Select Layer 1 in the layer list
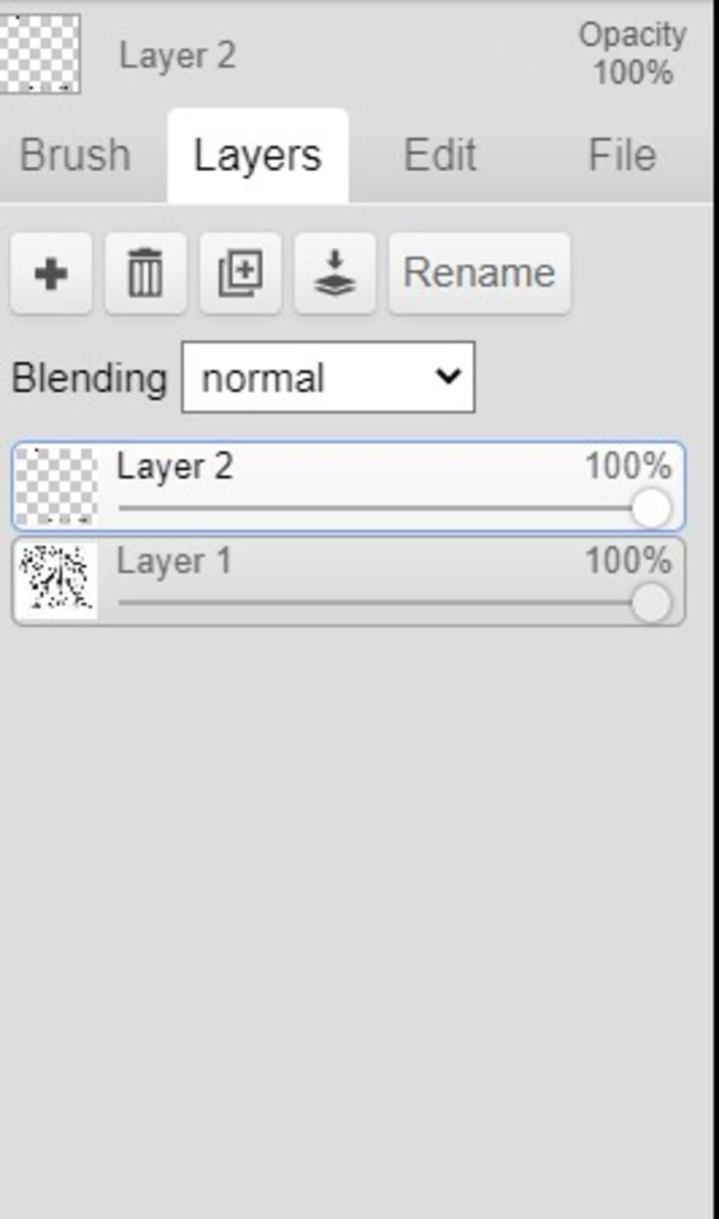 point(348,581)
